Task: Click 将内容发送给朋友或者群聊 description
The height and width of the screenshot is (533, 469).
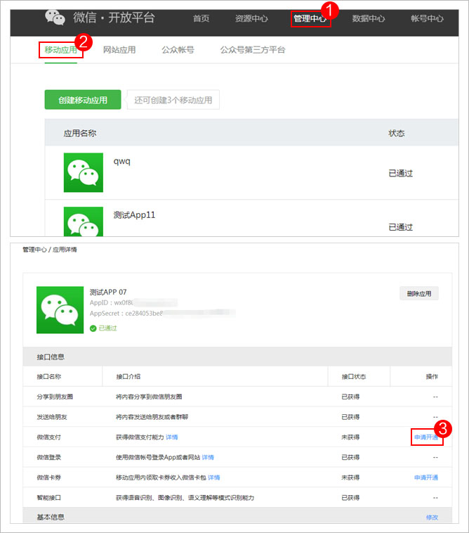Action: coord(152,417)
